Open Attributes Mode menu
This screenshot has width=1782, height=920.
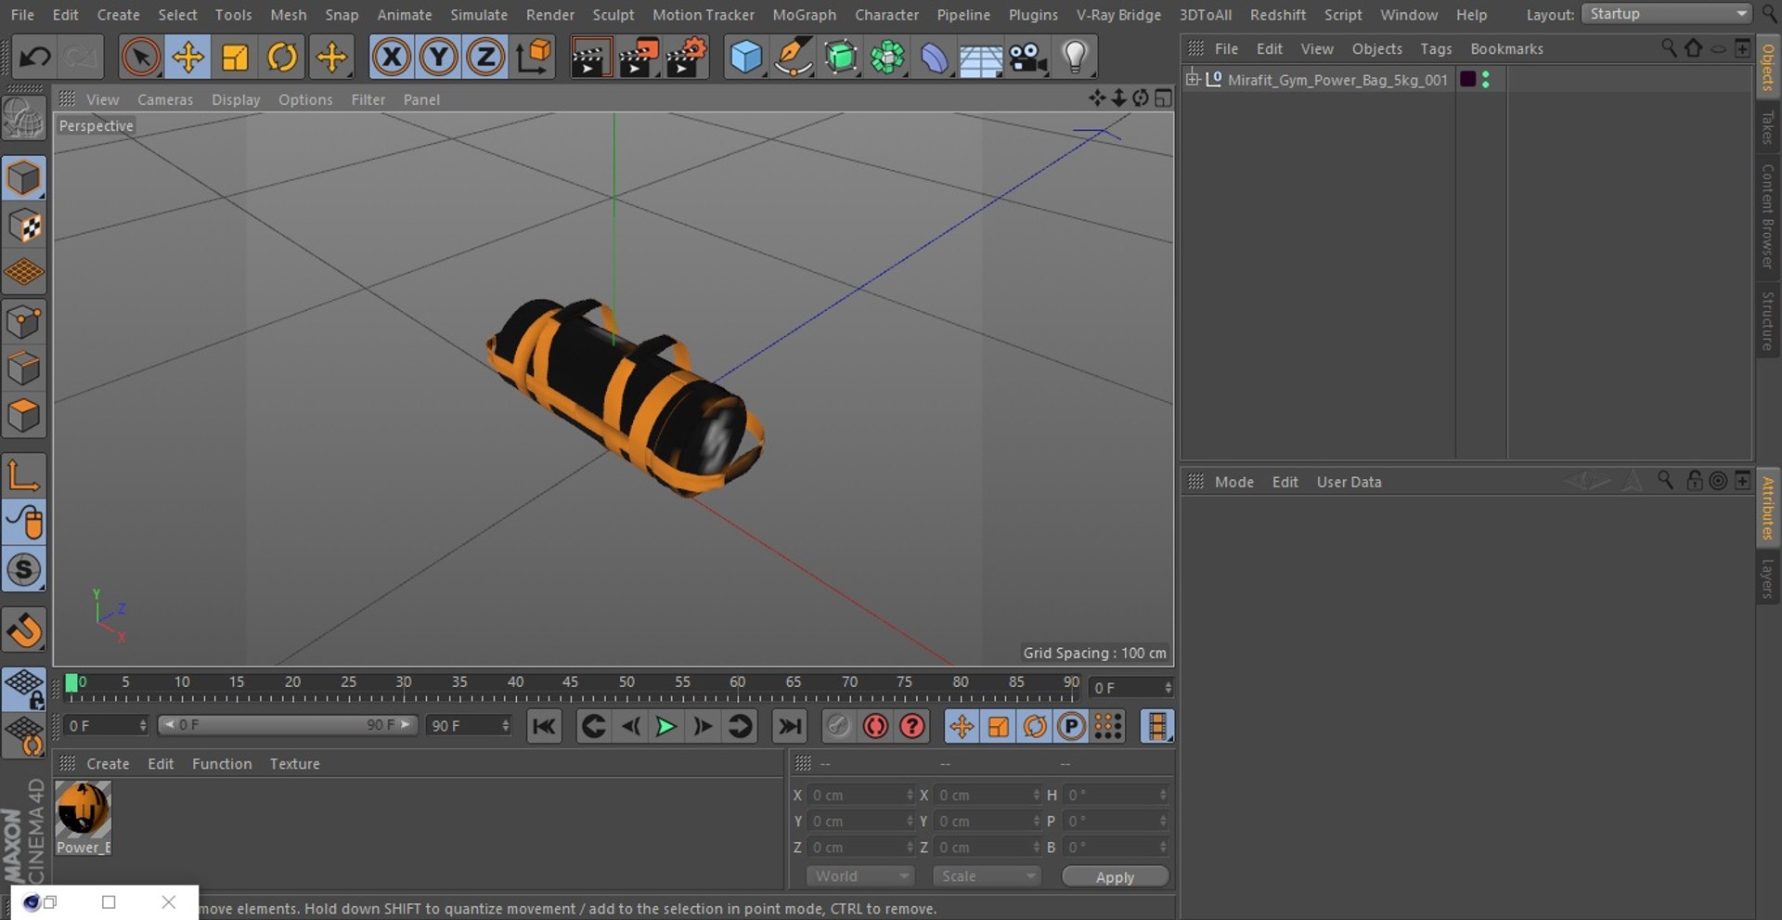[x=1233, y=482]
